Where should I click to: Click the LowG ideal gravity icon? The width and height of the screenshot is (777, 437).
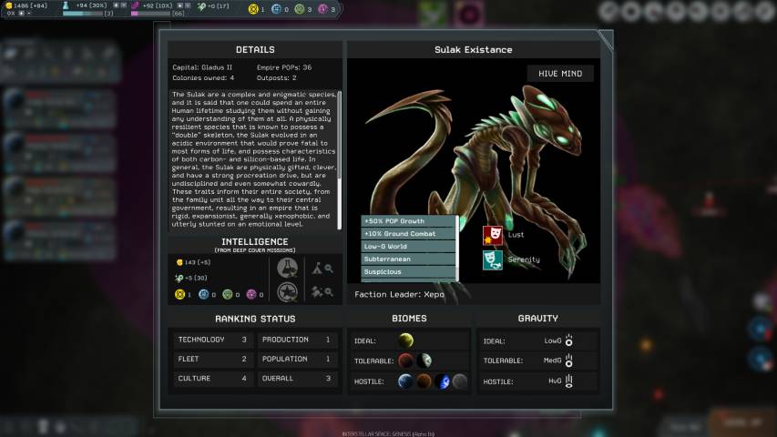568,340
